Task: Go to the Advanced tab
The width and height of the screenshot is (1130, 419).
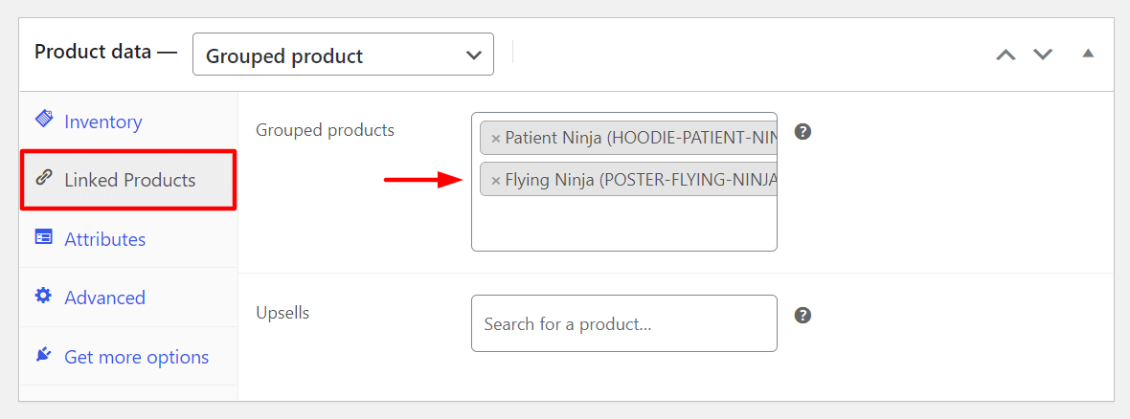Action: pyautogui.click(x=105, y=298)
